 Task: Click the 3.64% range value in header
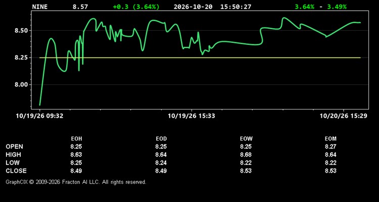[x=305, y=7]
